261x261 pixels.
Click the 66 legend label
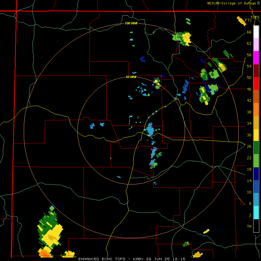249,32
